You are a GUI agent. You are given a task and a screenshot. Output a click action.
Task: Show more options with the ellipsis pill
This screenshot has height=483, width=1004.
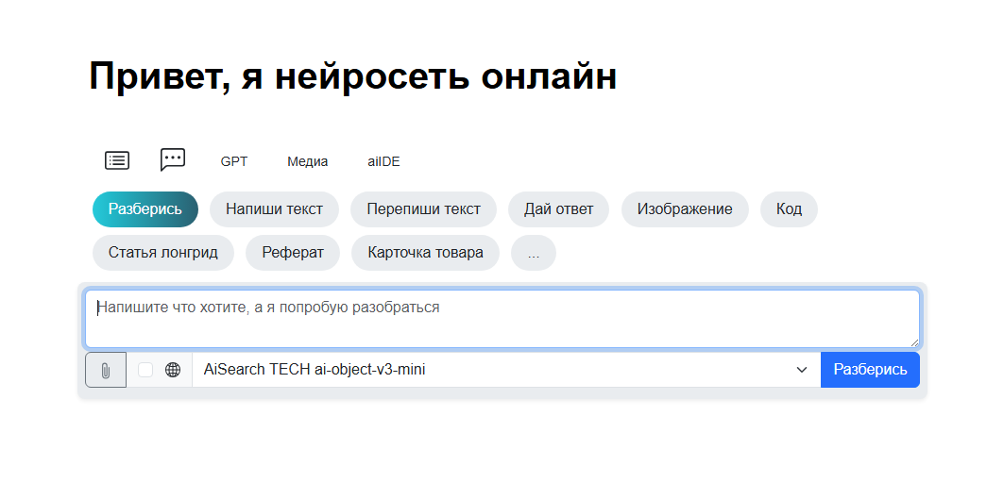534,253
